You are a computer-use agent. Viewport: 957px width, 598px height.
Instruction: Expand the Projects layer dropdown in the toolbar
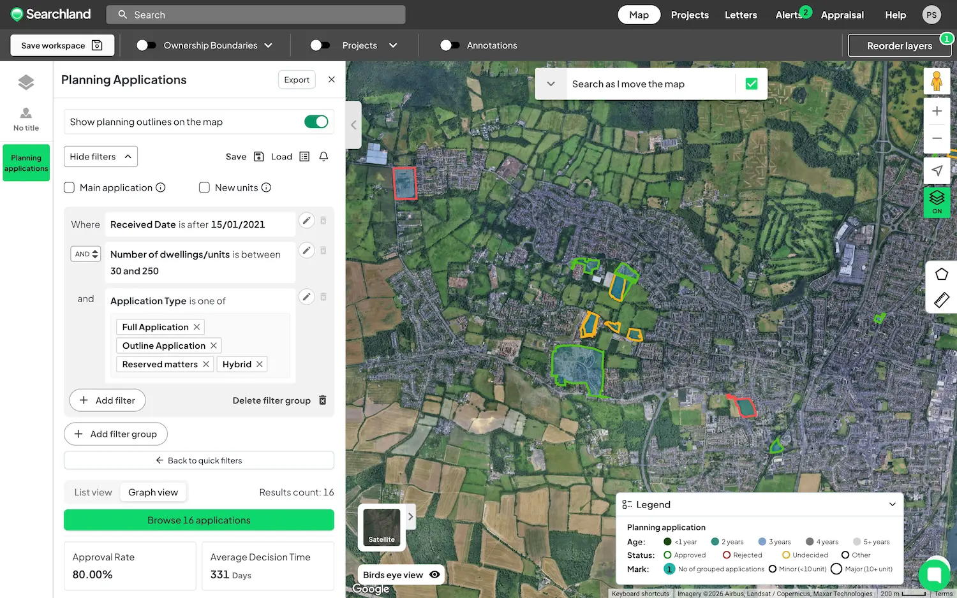[394, 45]
